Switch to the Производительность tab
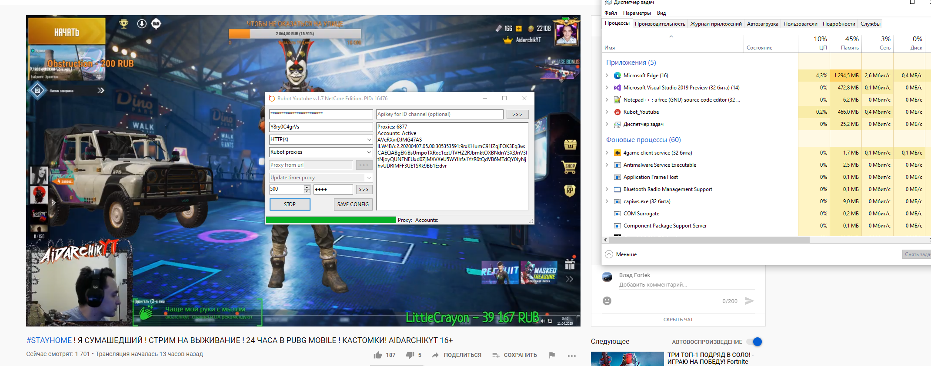931x366 pixels. tap(660, 24)
